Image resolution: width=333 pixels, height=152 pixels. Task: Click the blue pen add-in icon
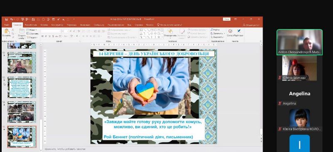coord(239,31)
